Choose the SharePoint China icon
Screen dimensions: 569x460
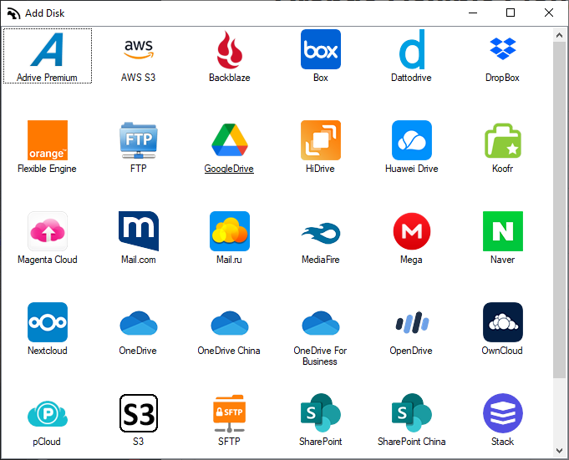click(x=412, y=413)
